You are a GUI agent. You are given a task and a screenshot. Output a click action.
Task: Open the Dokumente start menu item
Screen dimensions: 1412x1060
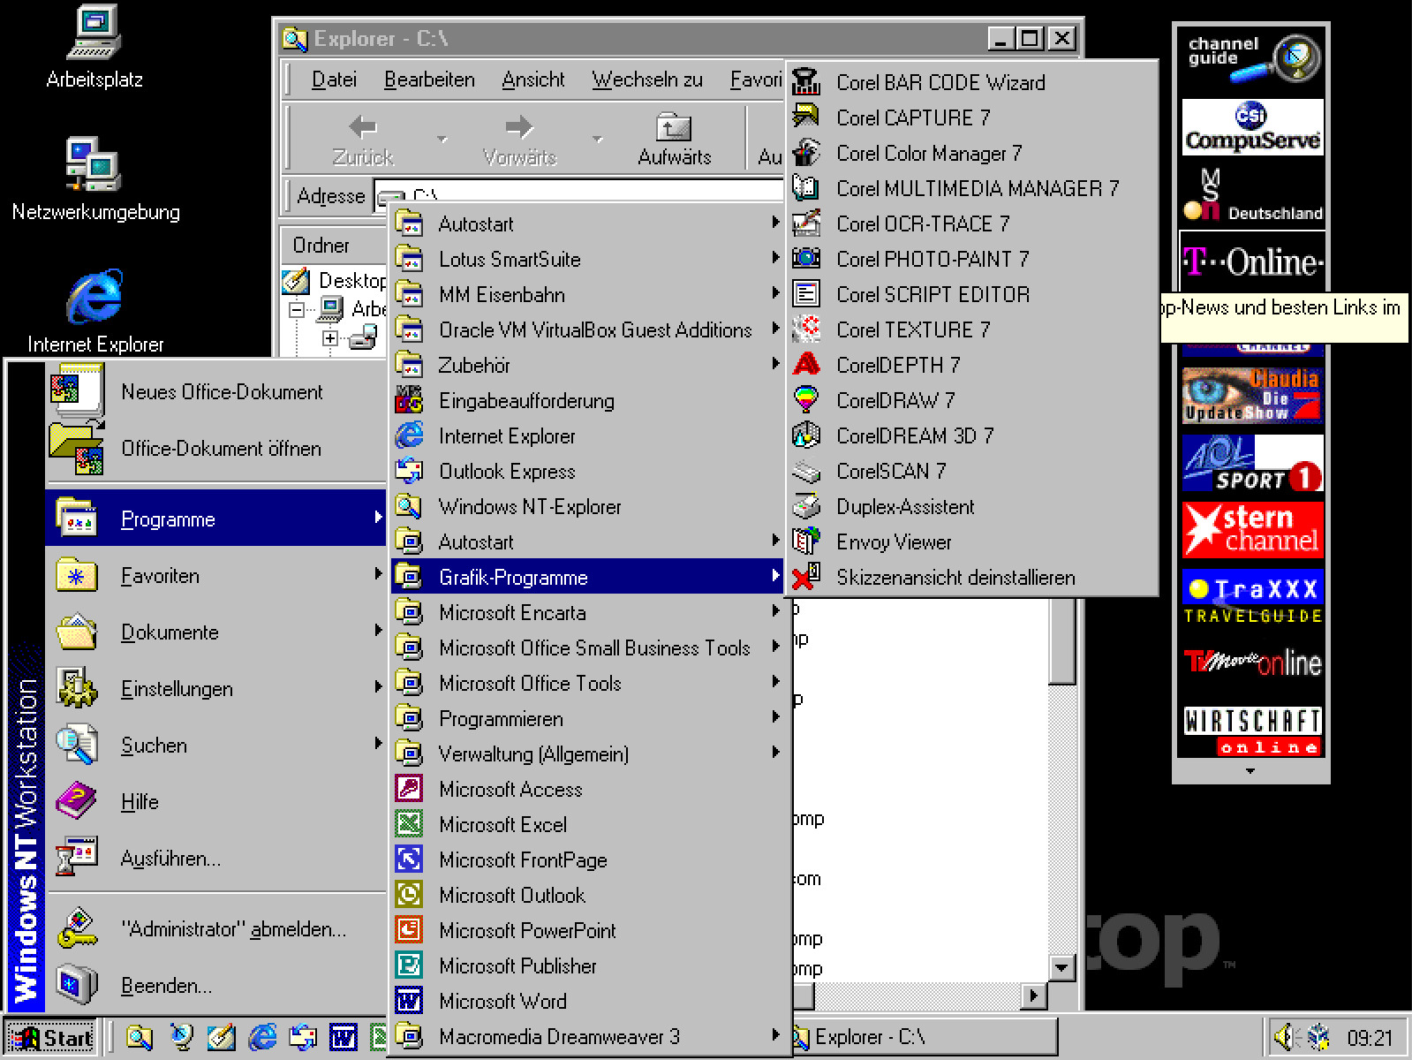coord(216,632)
